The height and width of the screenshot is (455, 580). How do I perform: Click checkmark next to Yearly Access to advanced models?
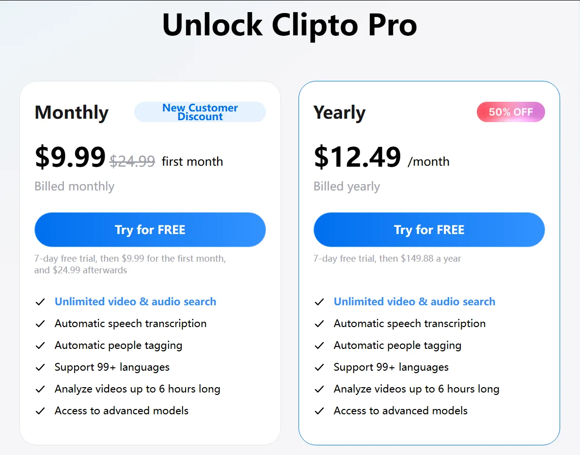click(319, 411)
